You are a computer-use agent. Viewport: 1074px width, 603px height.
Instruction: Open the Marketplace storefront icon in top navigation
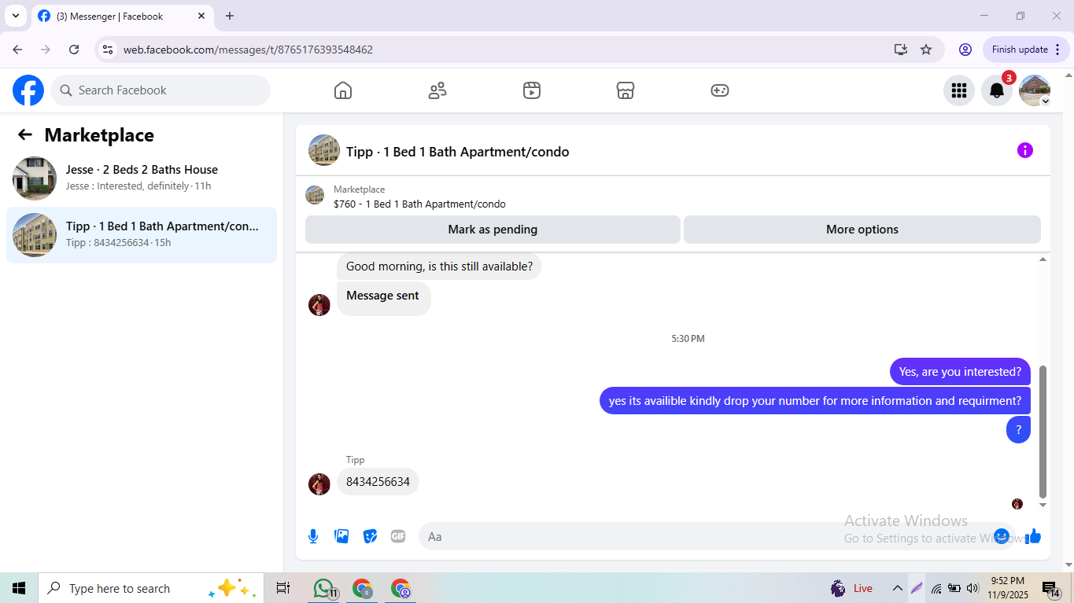click(626, 90)
